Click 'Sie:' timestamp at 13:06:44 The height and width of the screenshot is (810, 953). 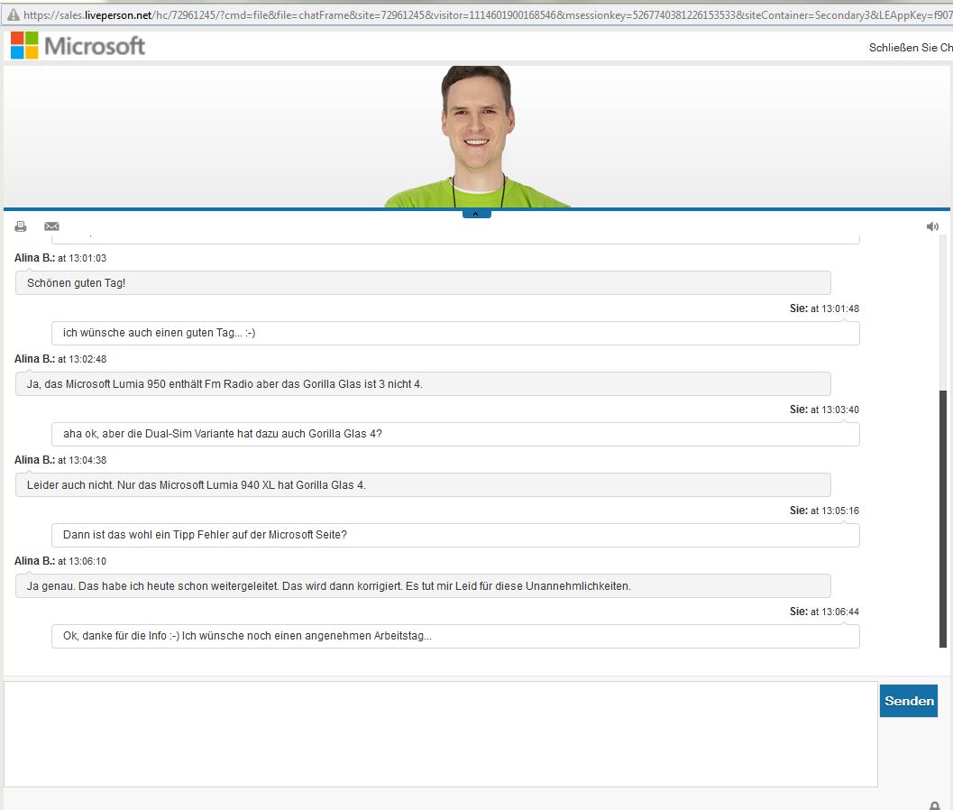824,612
